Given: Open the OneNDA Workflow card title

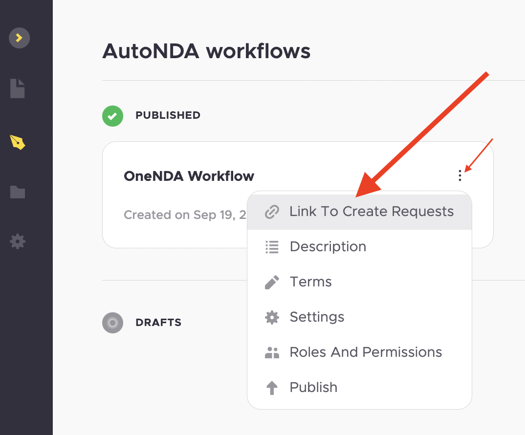Looking at the screenshot, I should [189, 176].
